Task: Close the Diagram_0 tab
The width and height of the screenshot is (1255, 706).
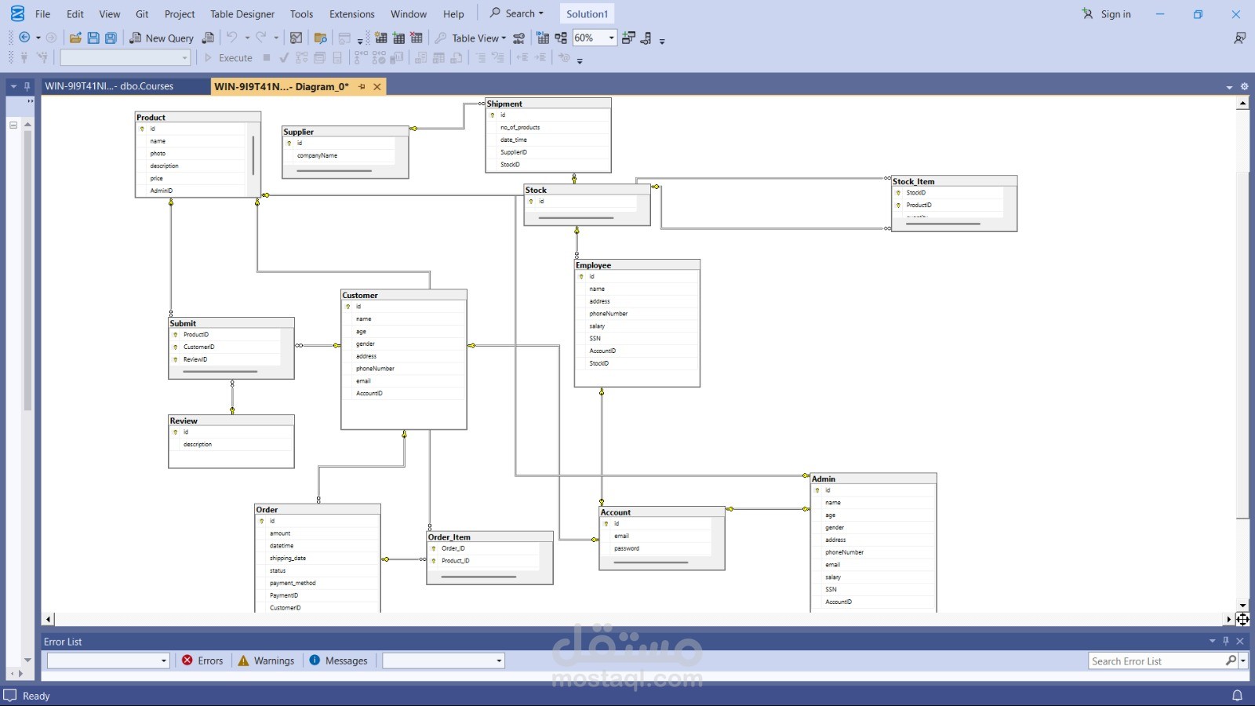Action: (x=377, y=87)
